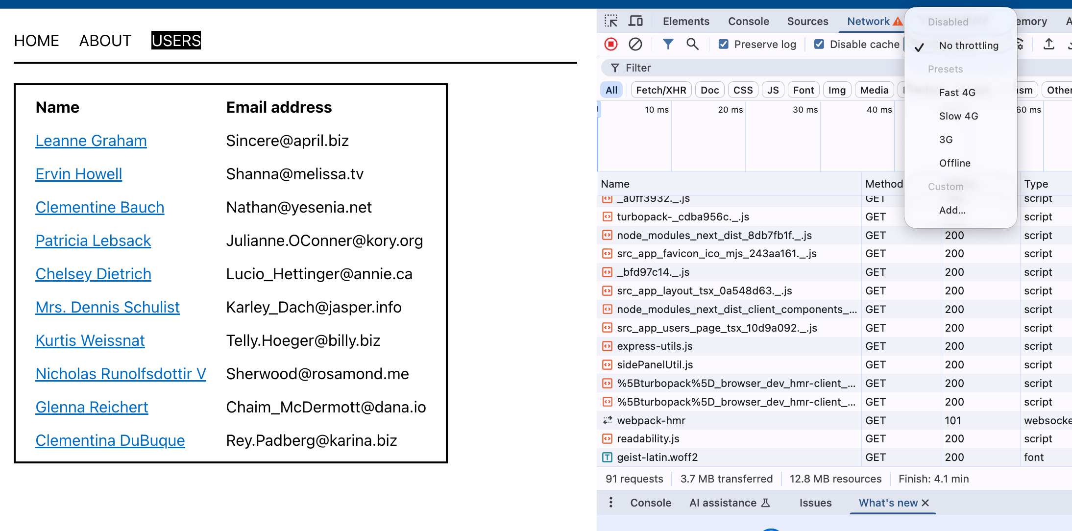Viewport: 1072px width, 531px height.
Task: Uncheck Preserve log checkbox
Action: point(723,44)
